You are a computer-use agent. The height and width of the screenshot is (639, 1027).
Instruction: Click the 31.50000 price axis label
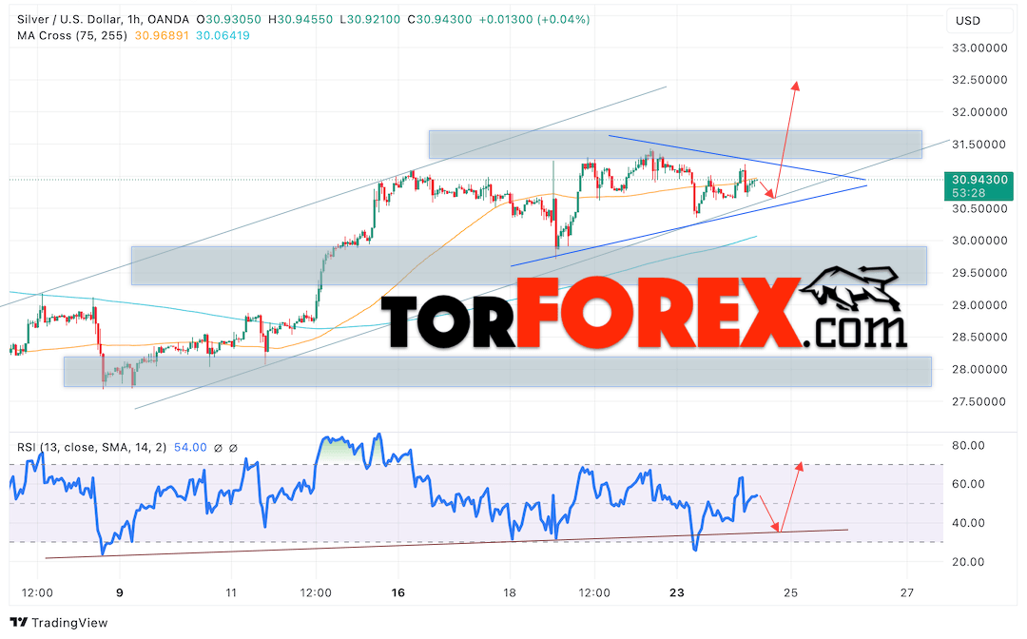[979, 144]
